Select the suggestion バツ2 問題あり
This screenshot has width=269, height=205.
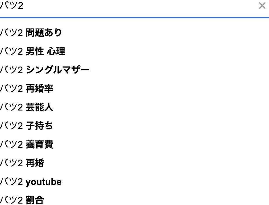[31, 33]
